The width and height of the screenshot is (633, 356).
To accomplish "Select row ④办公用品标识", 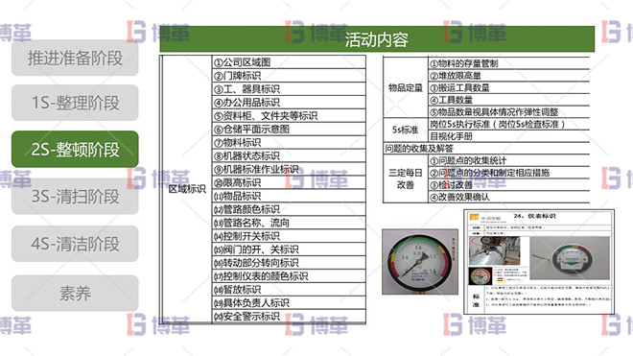I will tap(289, 103).
